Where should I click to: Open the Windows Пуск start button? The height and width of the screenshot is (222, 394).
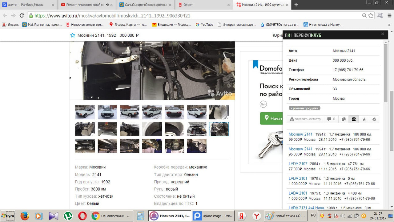(x=8, y=216)
